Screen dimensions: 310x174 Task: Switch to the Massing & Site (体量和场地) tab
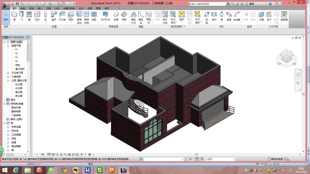click(69, 8)
